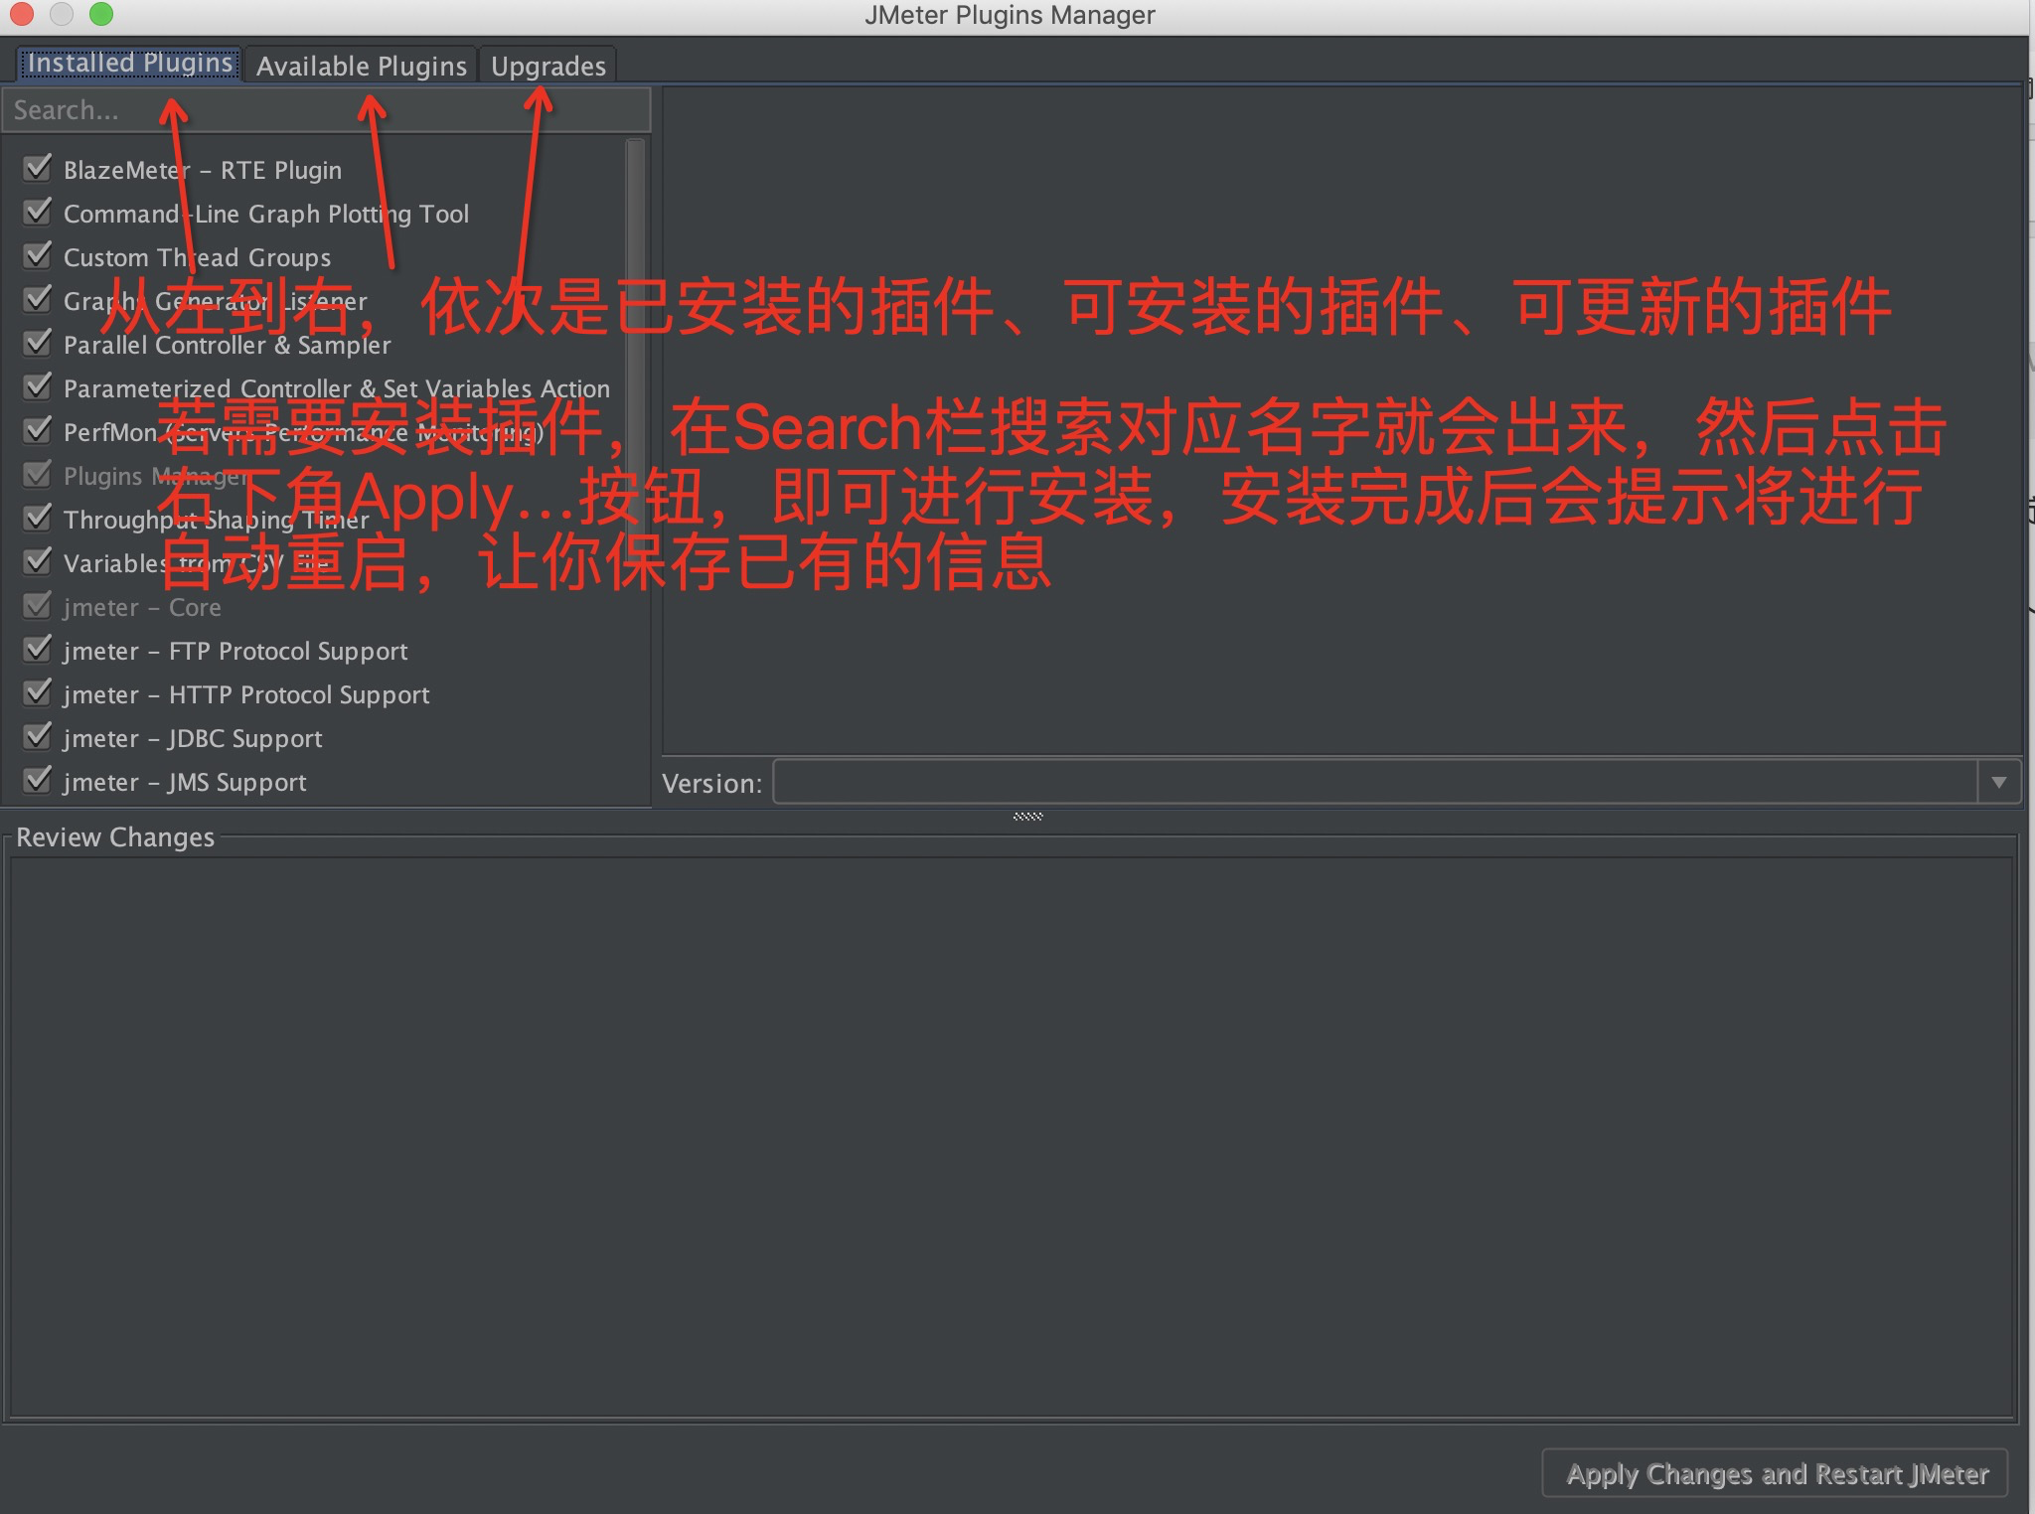Uncheck jmeter - JMS Support checkbox
Viewport: 2035px width, 1514px height.
click(38, 780)
